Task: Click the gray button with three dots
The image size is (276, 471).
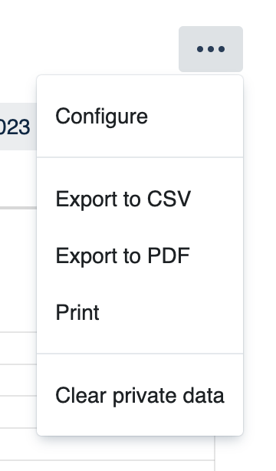Action: click(x=211, y=49)
